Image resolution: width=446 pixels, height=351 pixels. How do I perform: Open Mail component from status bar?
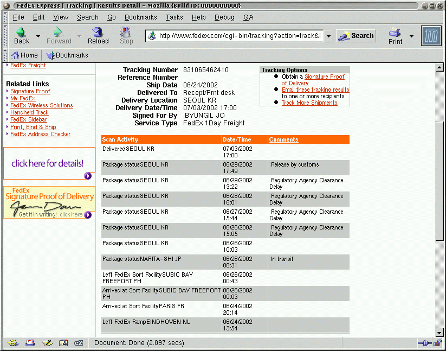(x=30, y=343)
